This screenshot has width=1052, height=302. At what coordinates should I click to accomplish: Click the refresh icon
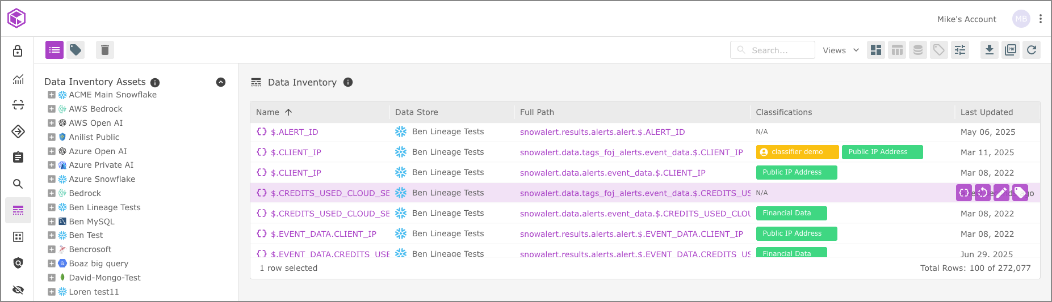pyautogui.click(x=1032, y=50)
